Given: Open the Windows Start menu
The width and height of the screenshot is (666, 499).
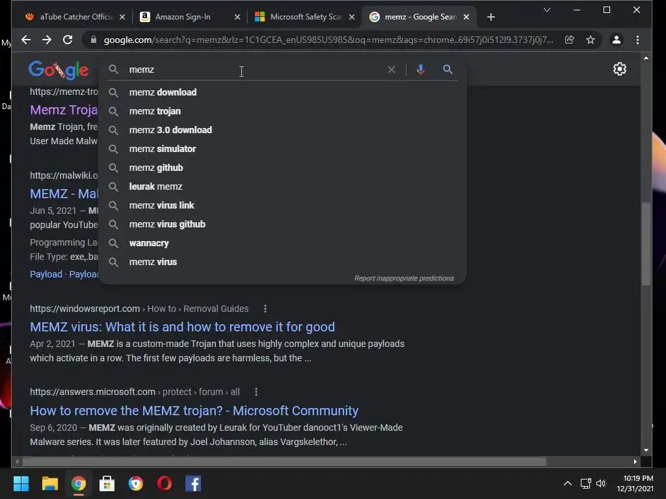Looking at the screenshot, I should [21, 483].
